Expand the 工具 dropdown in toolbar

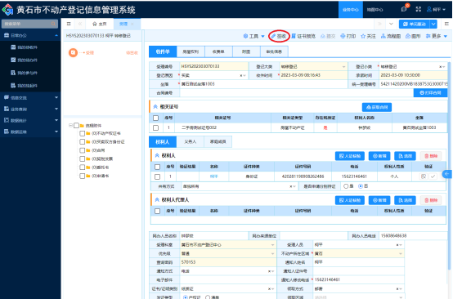[254, 36]
